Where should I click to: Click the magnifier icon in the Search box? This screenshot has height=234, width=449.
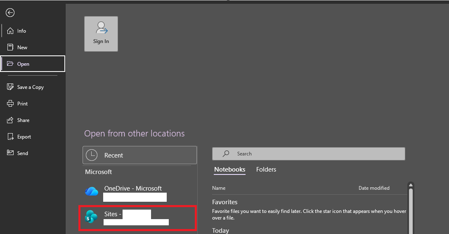click(226, 154)
